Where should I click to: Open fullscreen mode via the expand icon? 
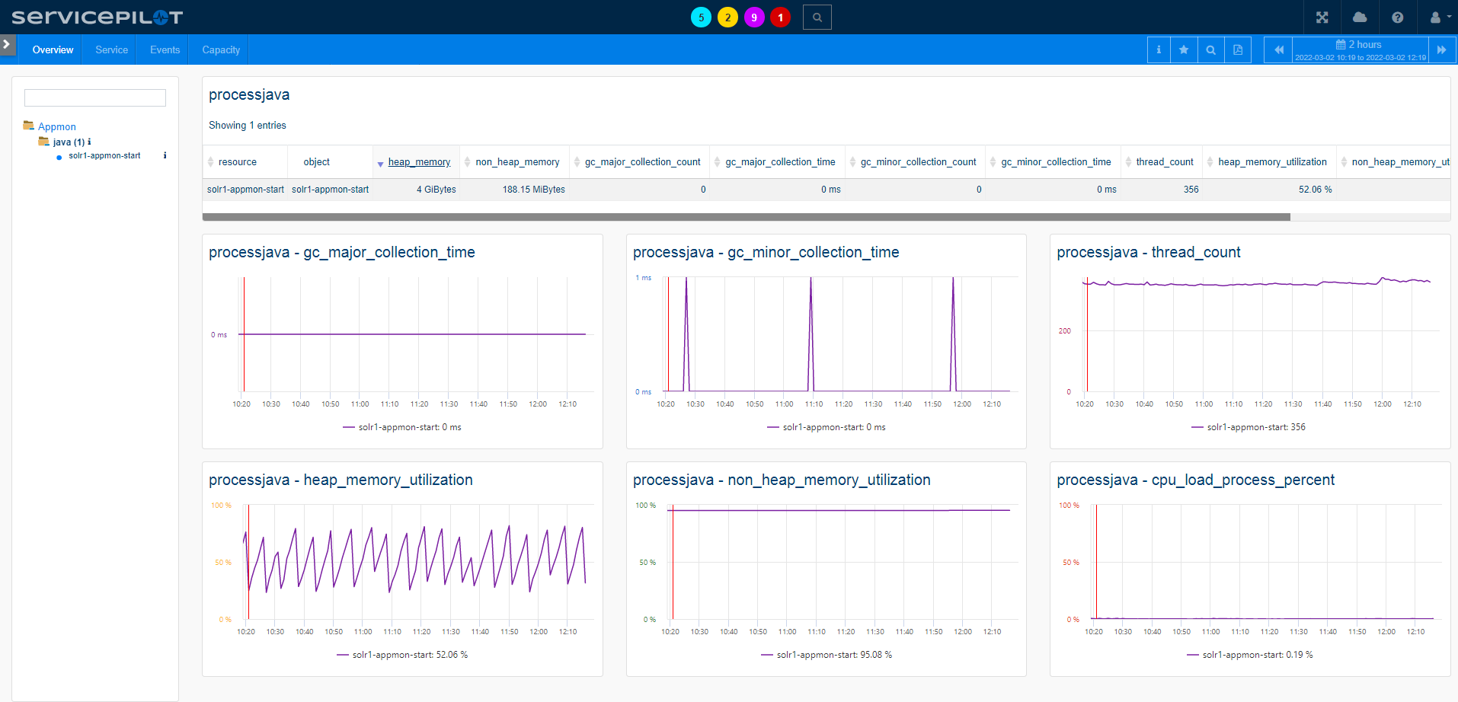pyautogui.click(x=1323, y=17)
